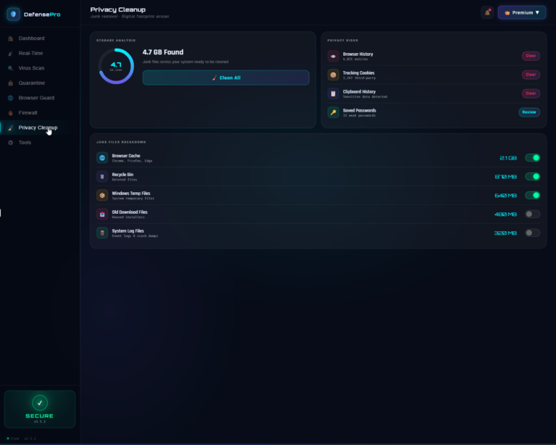Click the 4.7 GB circular progress gauge

[116, 67]
